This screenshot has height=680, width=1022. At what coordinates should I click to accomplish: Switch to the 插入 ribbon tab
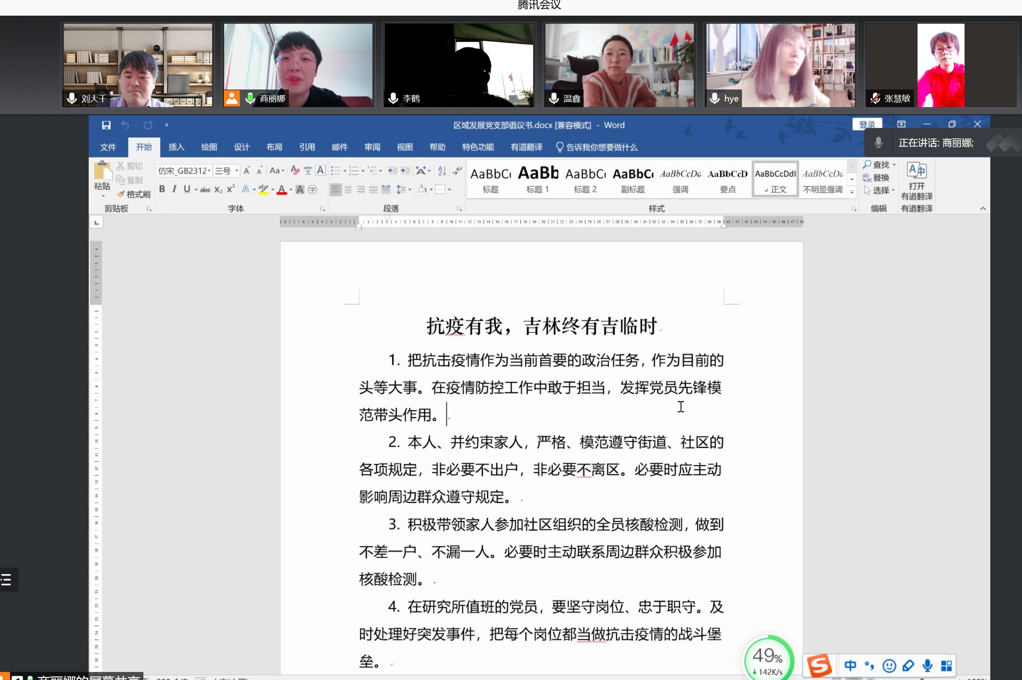(176, 147)
